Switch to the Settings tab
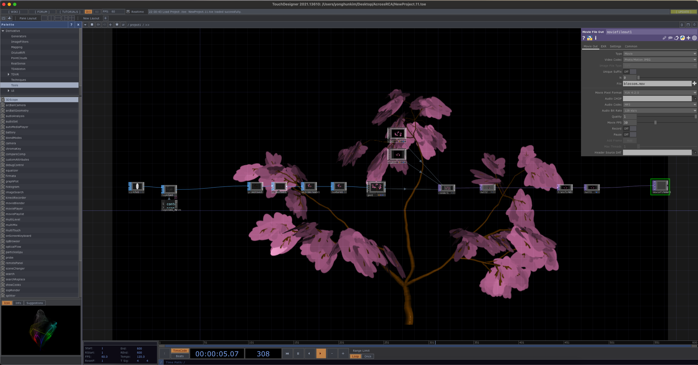This screenshot has height=365, width=698. coord(615,47)
